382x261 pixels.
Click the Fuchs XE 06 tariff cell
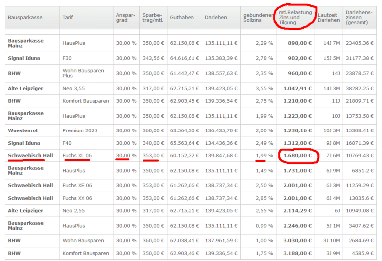click(x=77, y=185)
